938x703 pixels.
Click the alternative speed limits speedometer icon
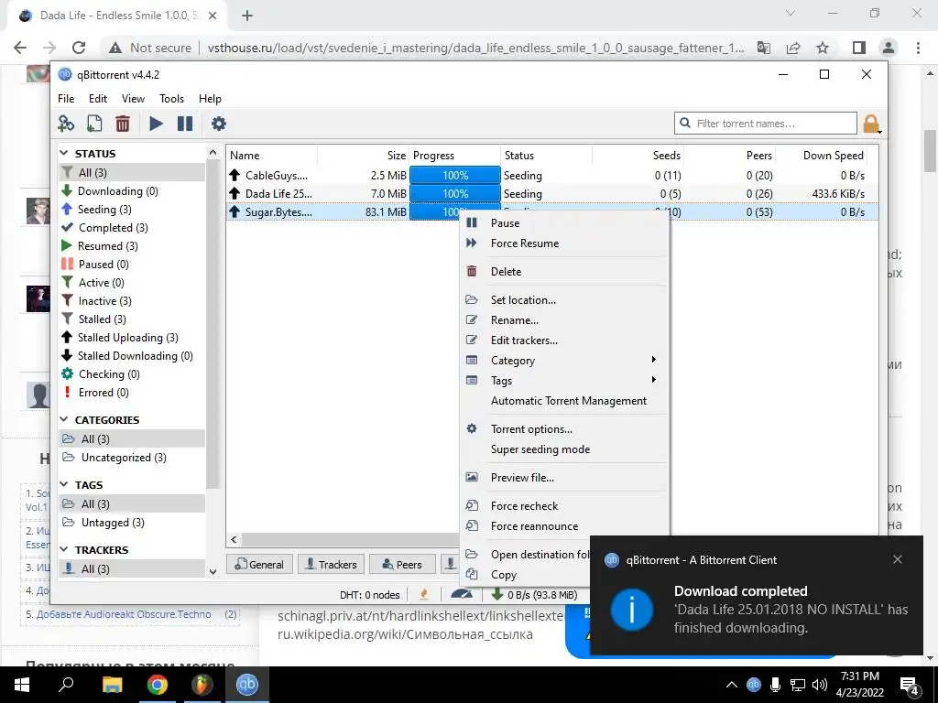coord(462,594)
